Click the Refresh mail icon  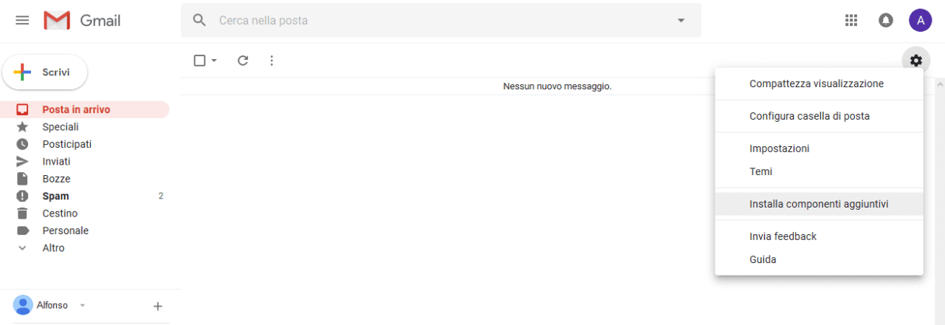[243, 61]
